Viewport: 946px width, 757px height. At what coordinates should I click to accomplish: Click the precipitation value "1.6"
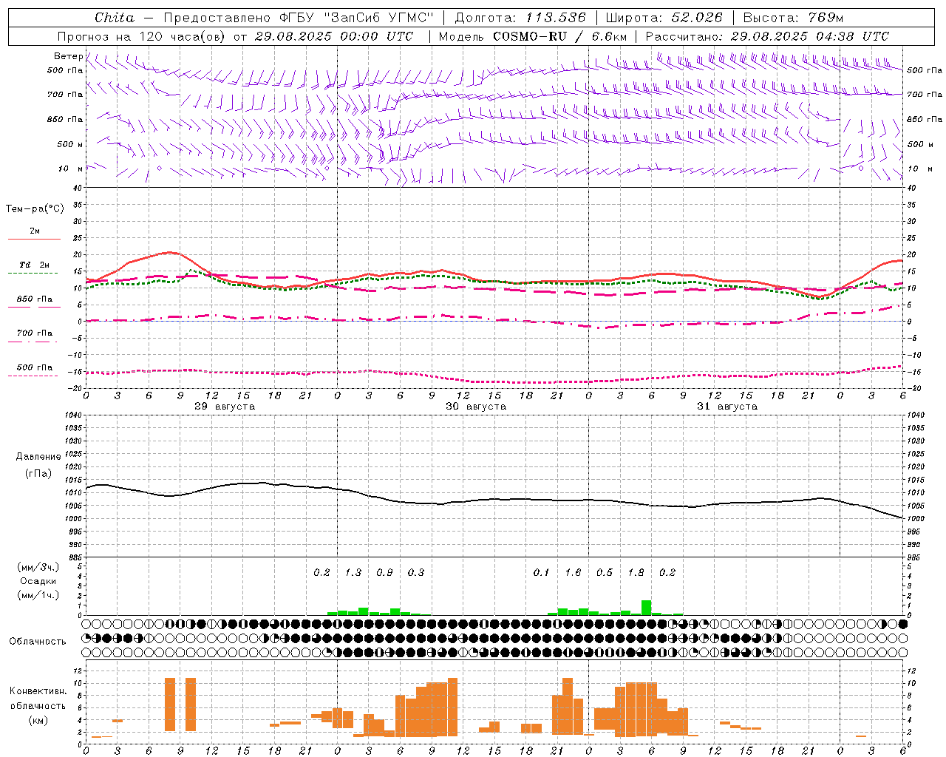point(573,572)
